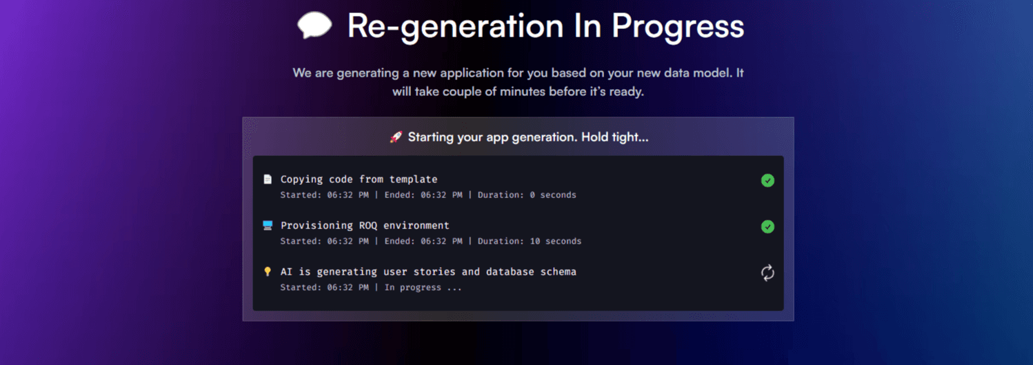
Task: Click the document icon next to Copying code
Action: [x=268, y=179]
